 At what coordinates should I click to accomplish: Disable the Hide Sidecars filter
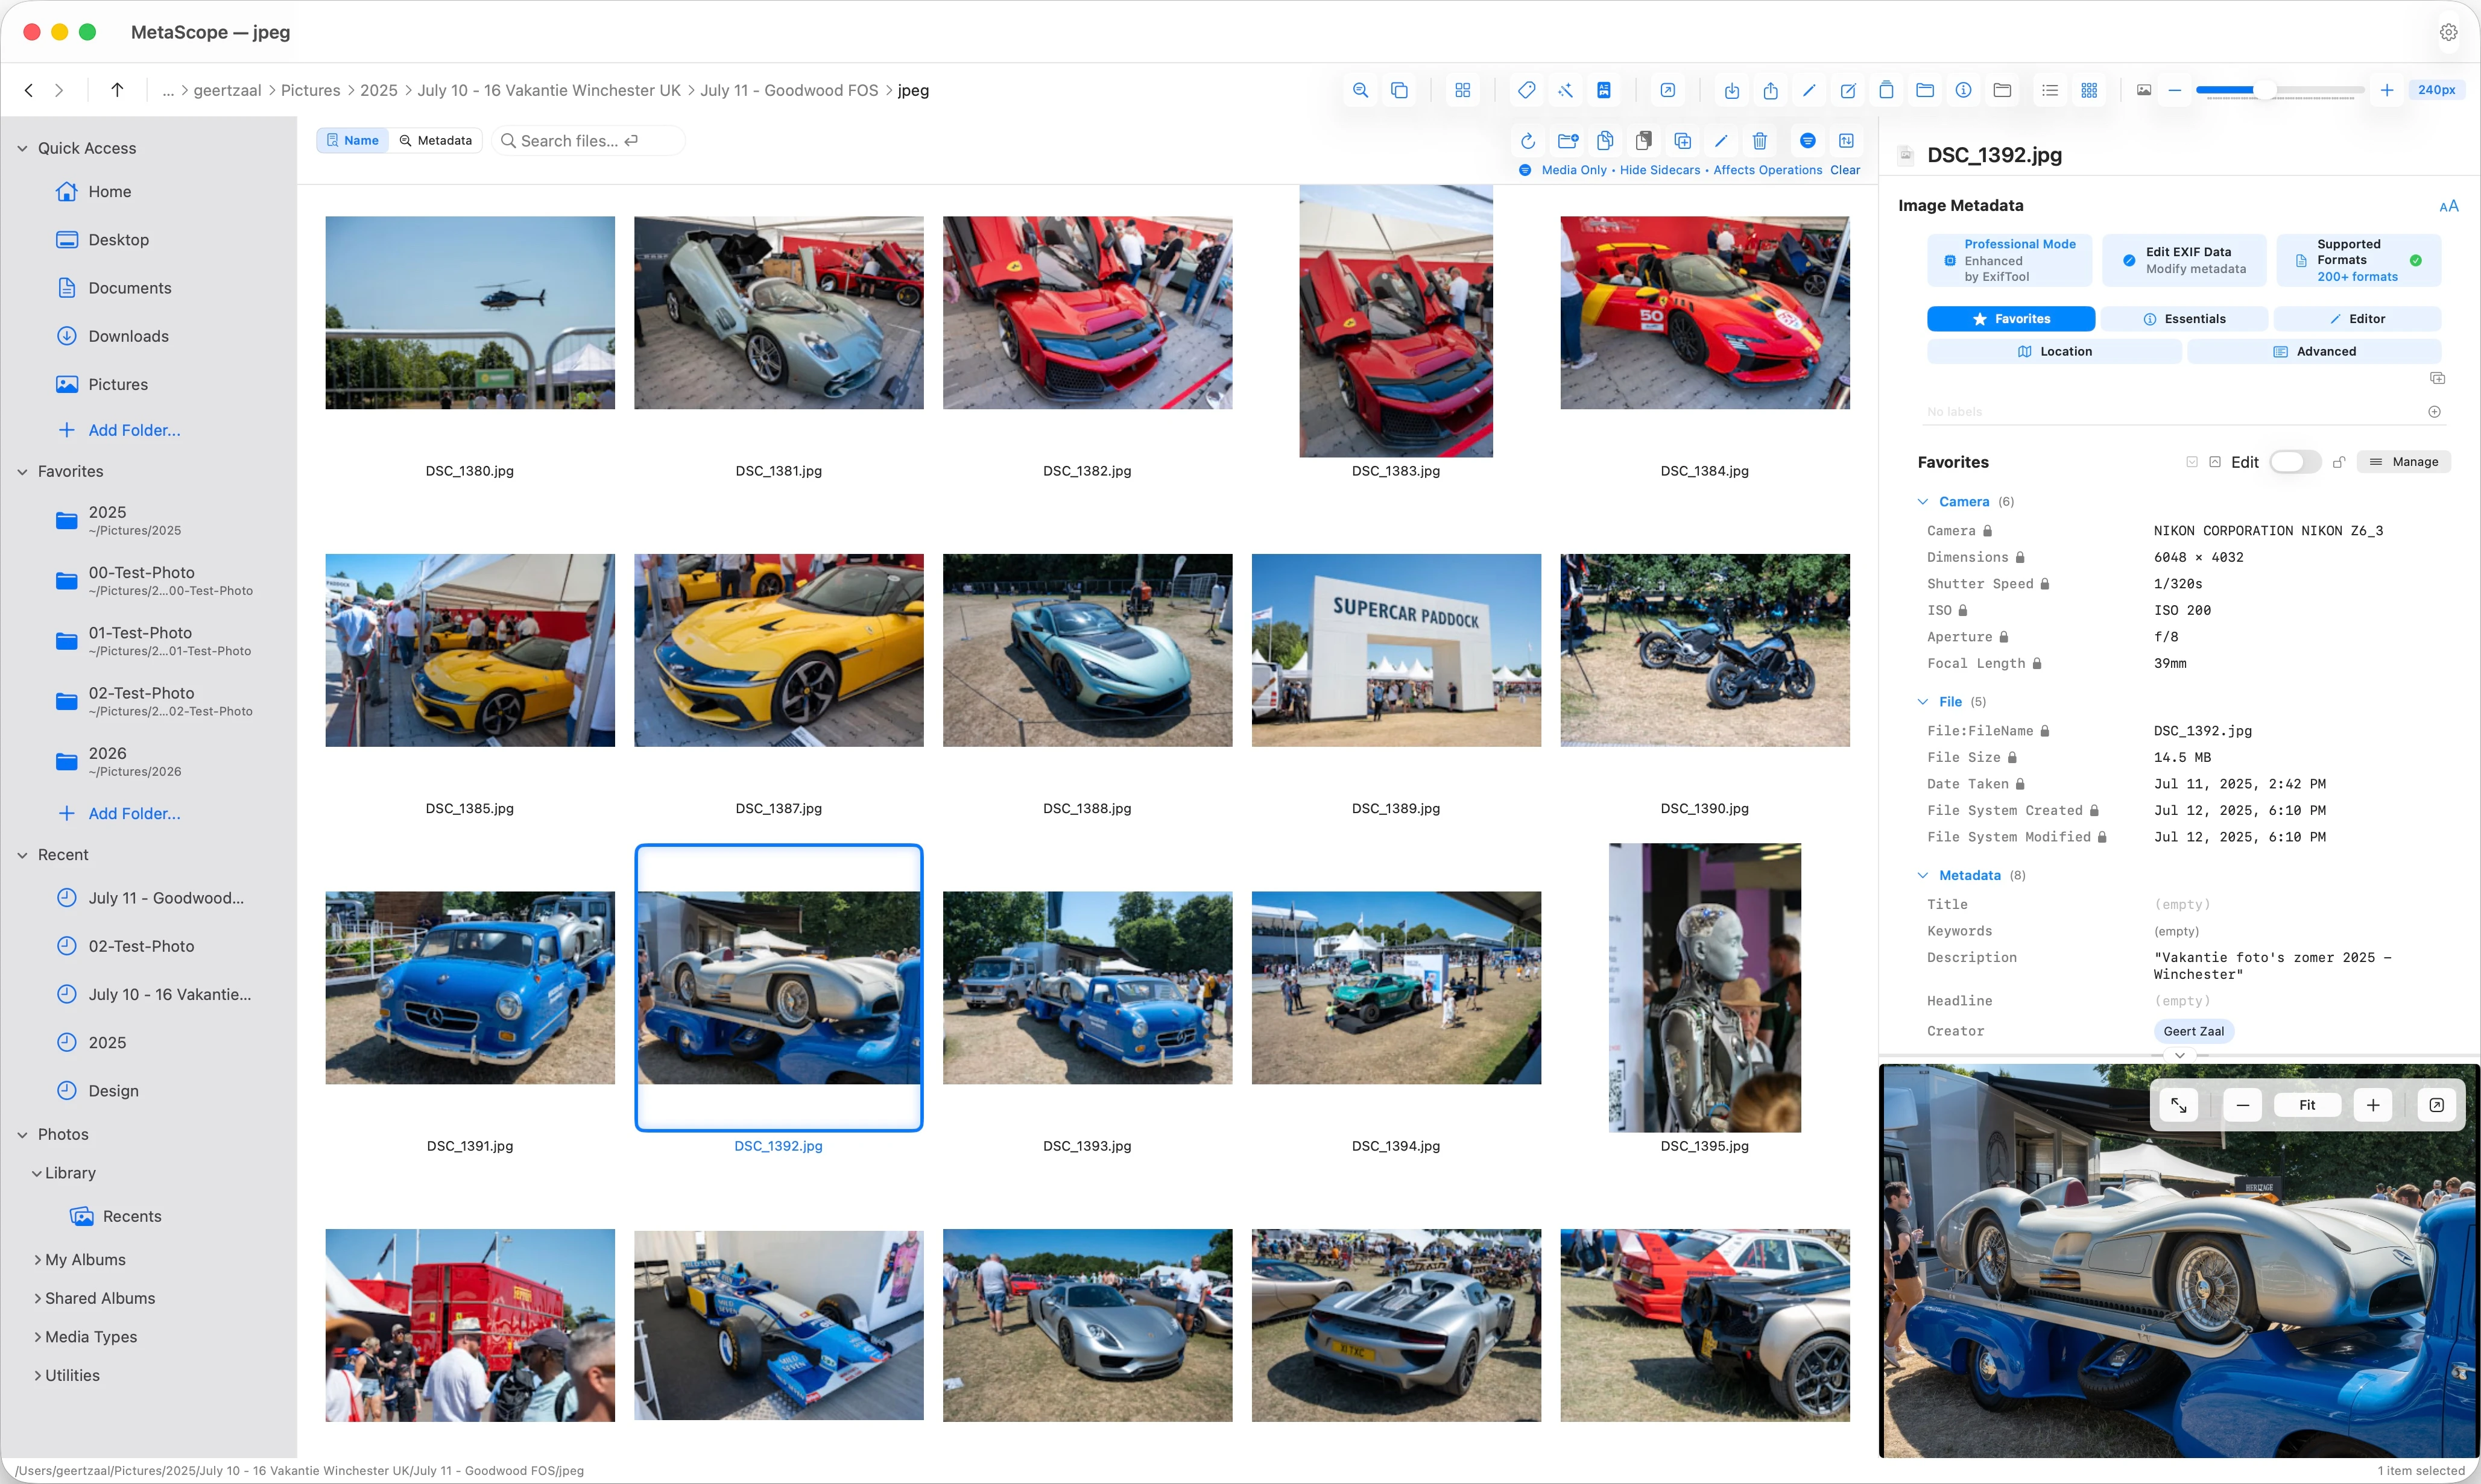click(x=1661, y=170)
